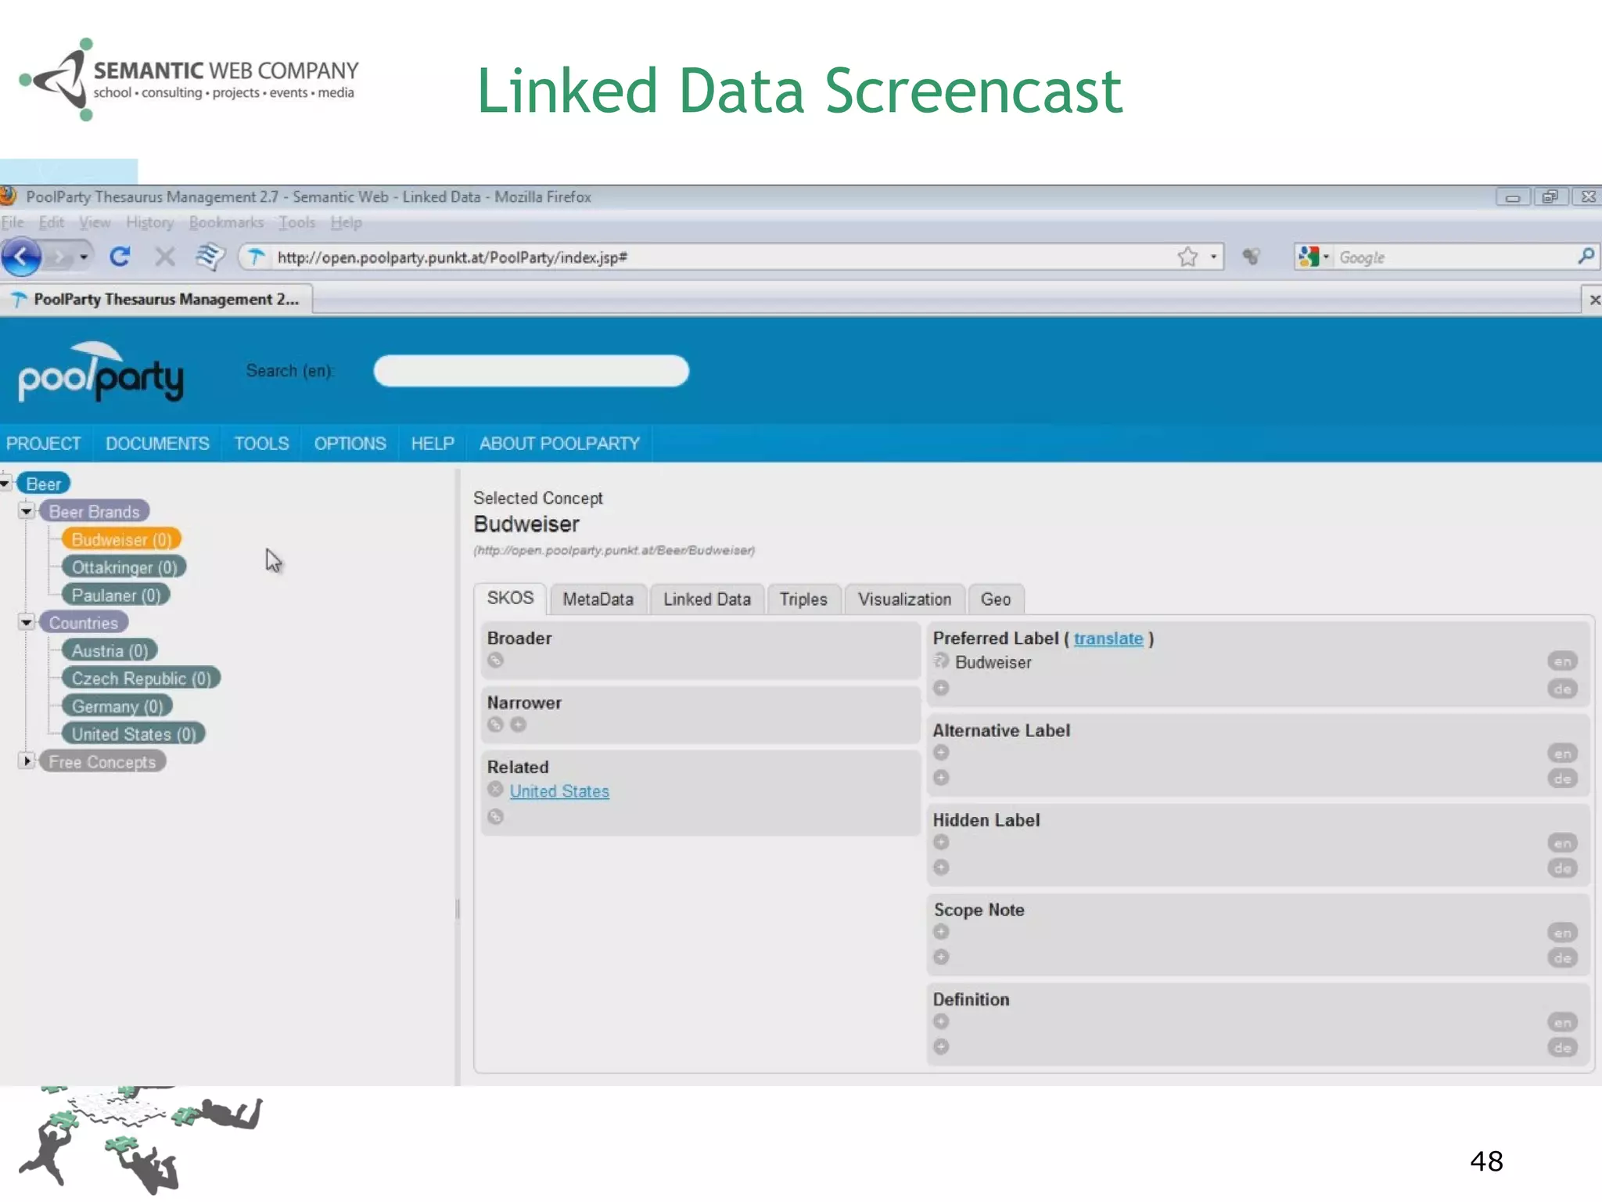Viewport: 1602px width, 1202px height.
Task: Add German definition plus icon
Action: 941,1047
